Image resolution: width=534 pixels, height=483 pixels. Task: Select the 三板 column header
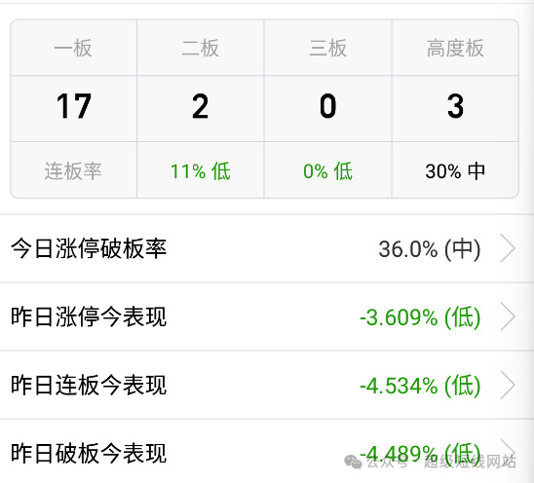pos(328,48)
